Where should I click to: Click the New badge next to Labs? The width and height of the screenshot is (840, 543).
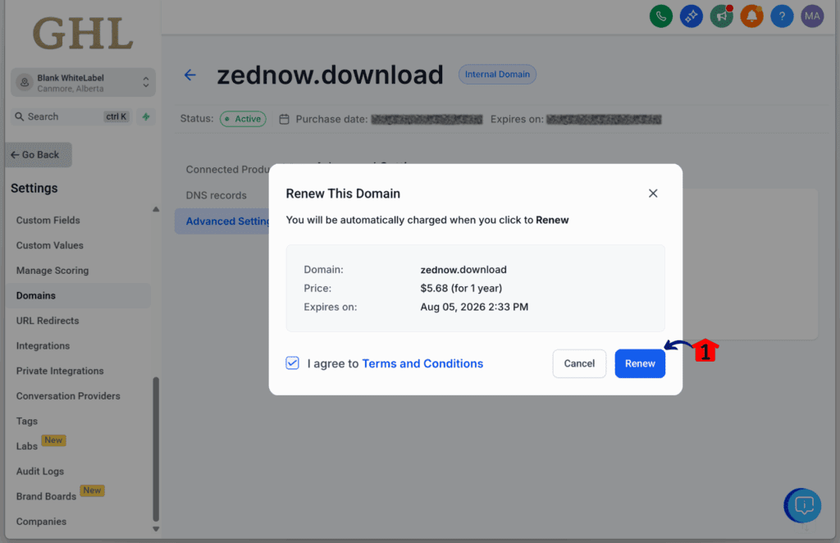click(53, 440)
